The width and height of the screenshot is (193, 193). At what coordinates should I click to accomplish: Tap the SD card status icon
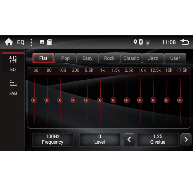tap(49, 42)
